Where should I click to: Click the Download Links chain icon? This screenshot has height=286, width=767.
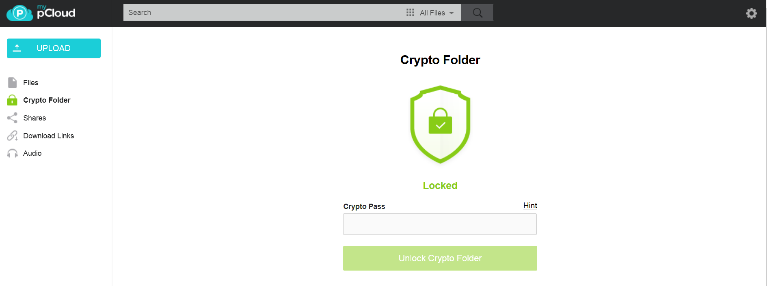tap(12, 135)
